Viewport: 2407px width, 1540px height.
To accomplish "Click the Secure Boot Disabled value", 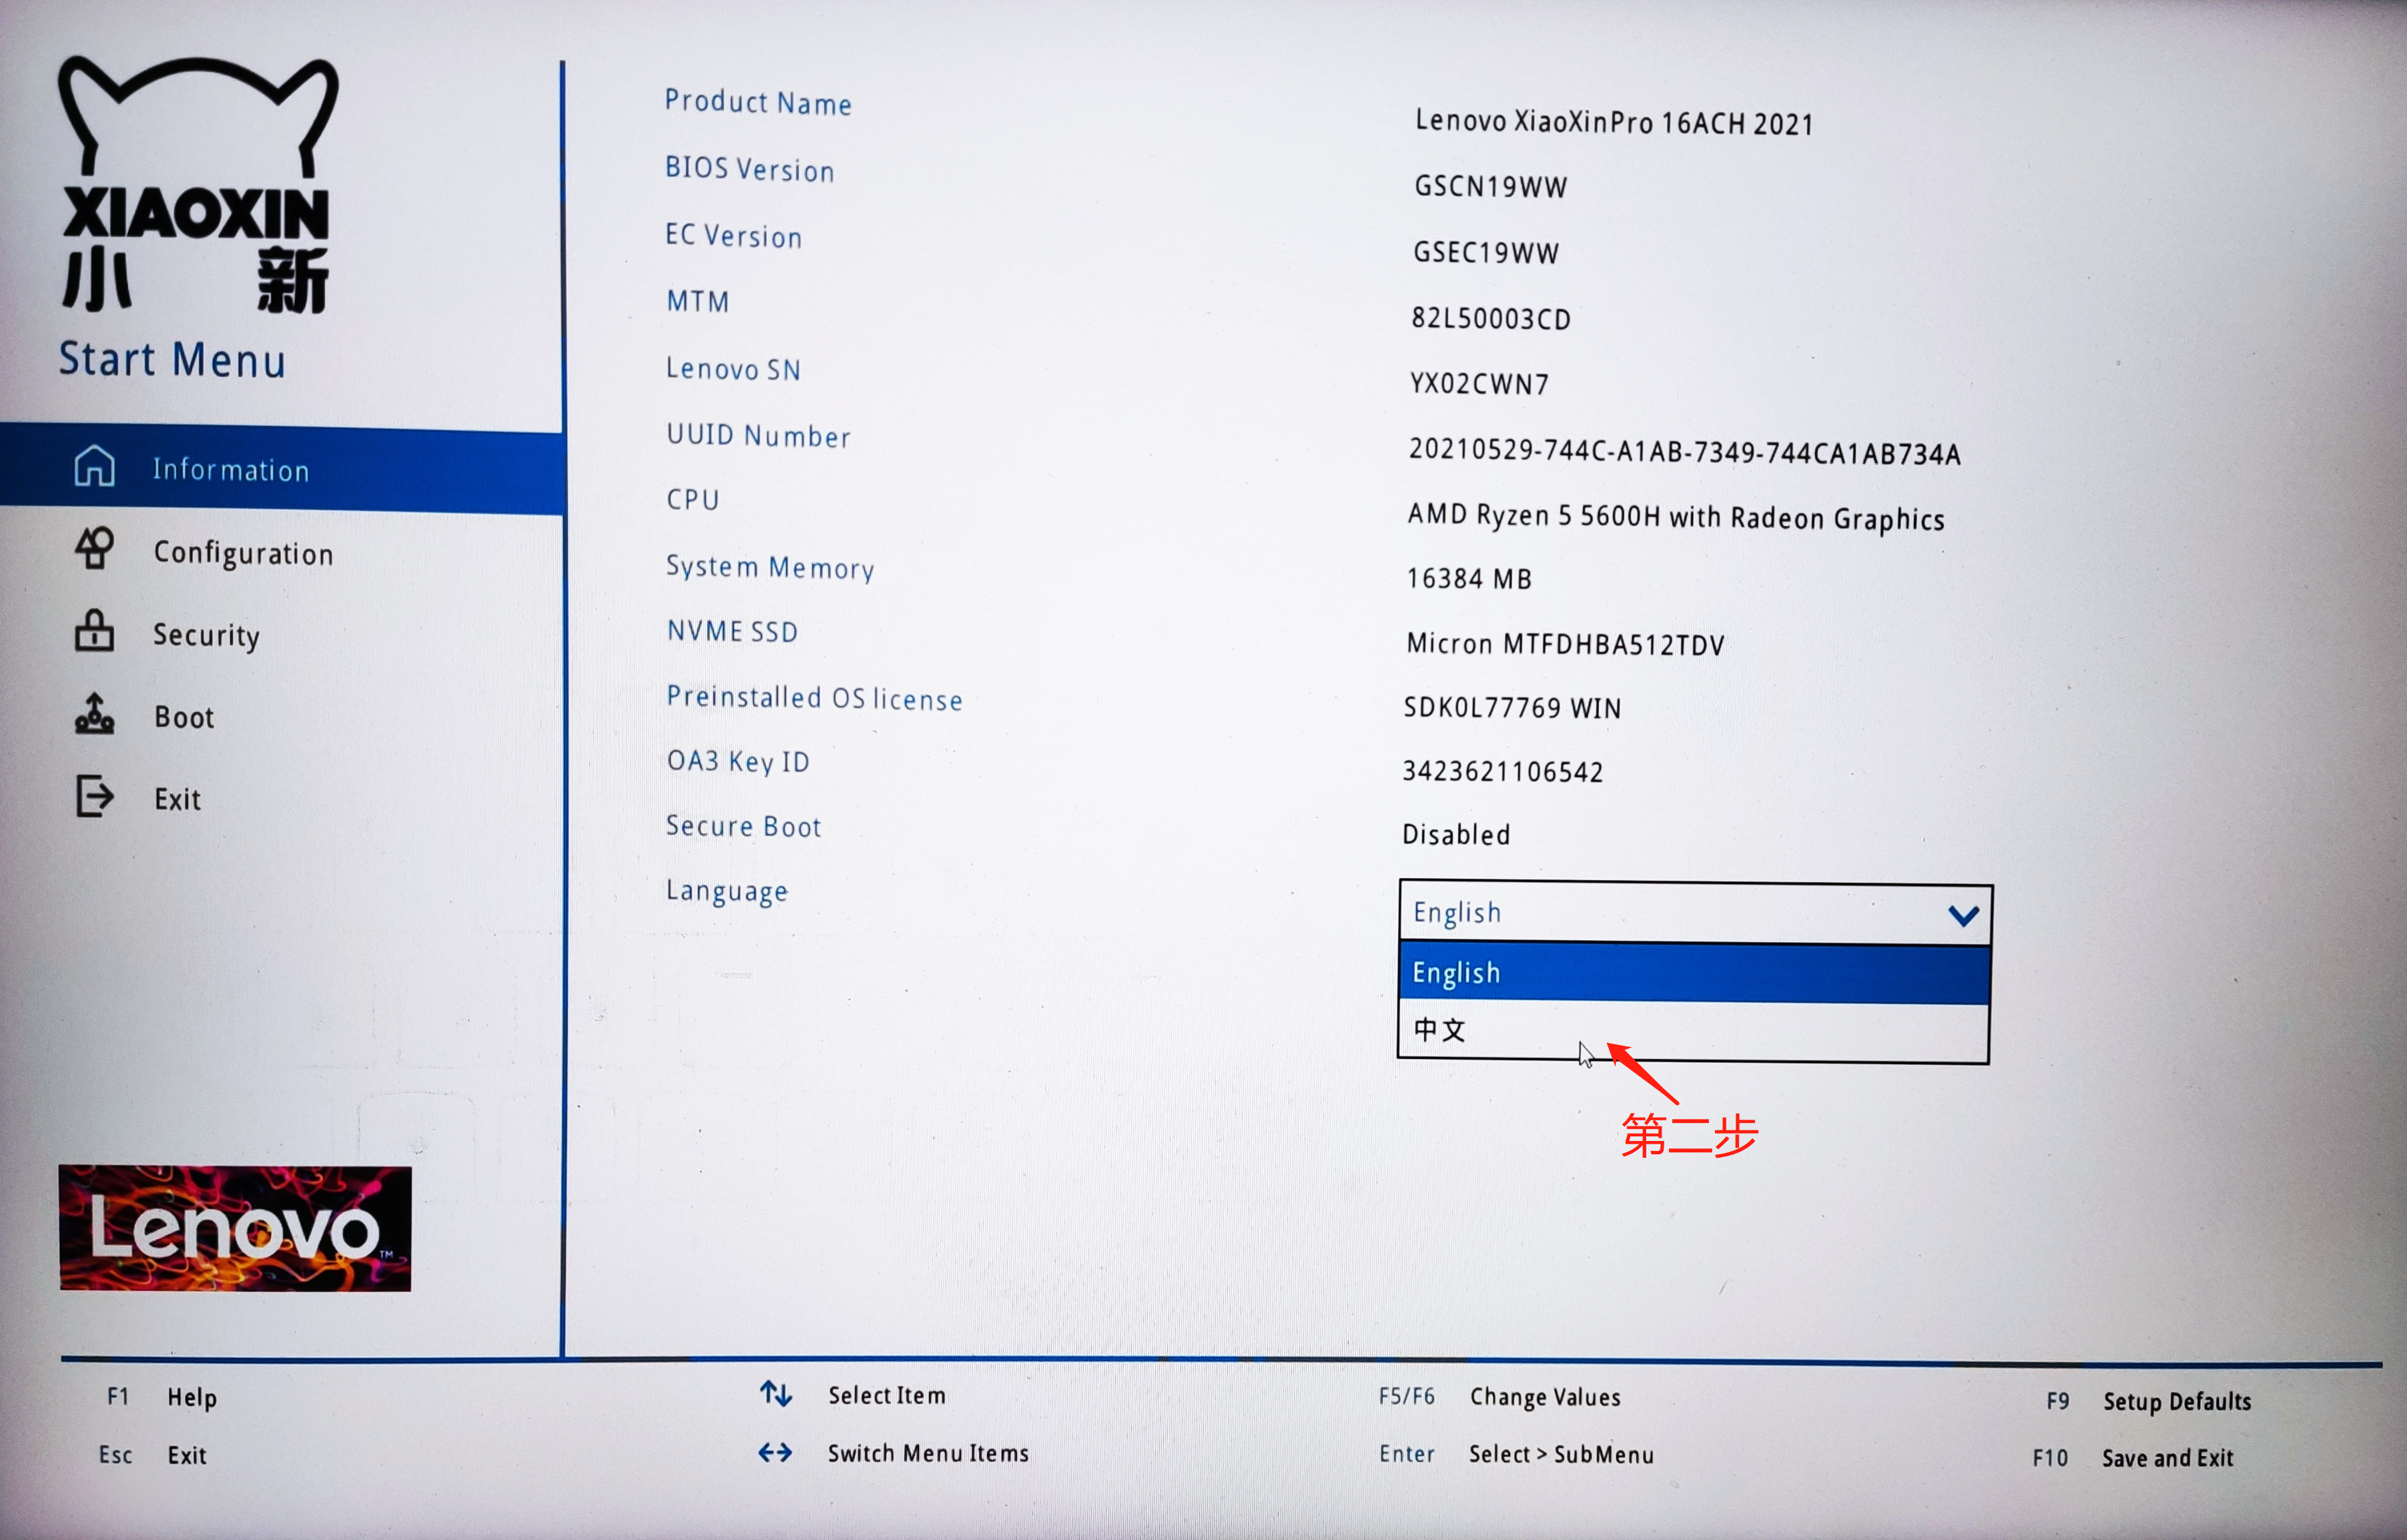I will tap(1455, 834).
